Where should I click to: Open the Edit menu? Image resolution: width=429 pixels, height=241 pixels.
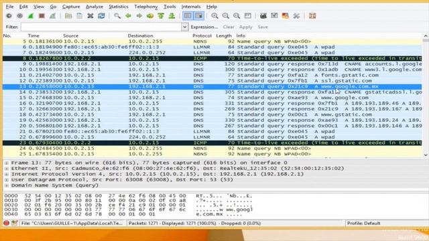[x=23, y=7]
